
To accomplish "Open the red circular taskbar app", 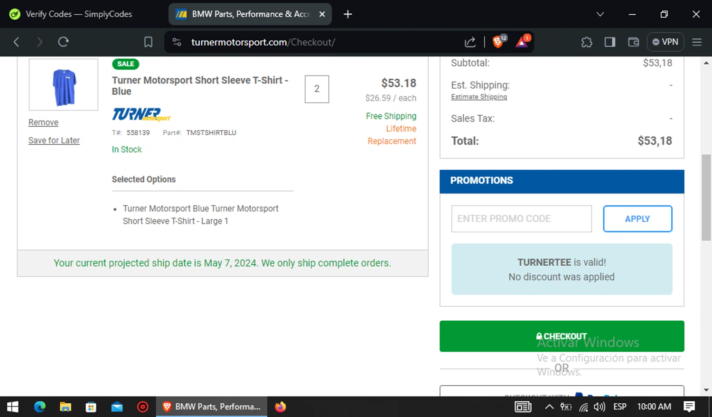I will (x=142, y=407).
